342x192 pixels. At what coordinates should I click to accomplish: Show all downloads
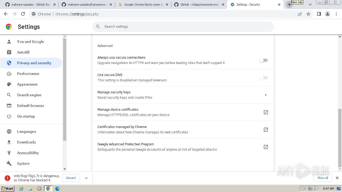coord(323,178)
